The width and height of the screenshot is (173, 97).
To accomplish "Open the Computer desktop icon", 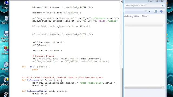I will [x=5, y=5].
